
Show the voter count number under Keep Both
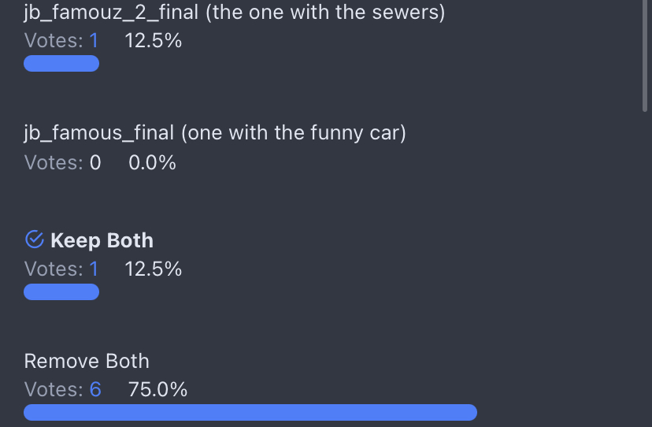pos(94,269)
